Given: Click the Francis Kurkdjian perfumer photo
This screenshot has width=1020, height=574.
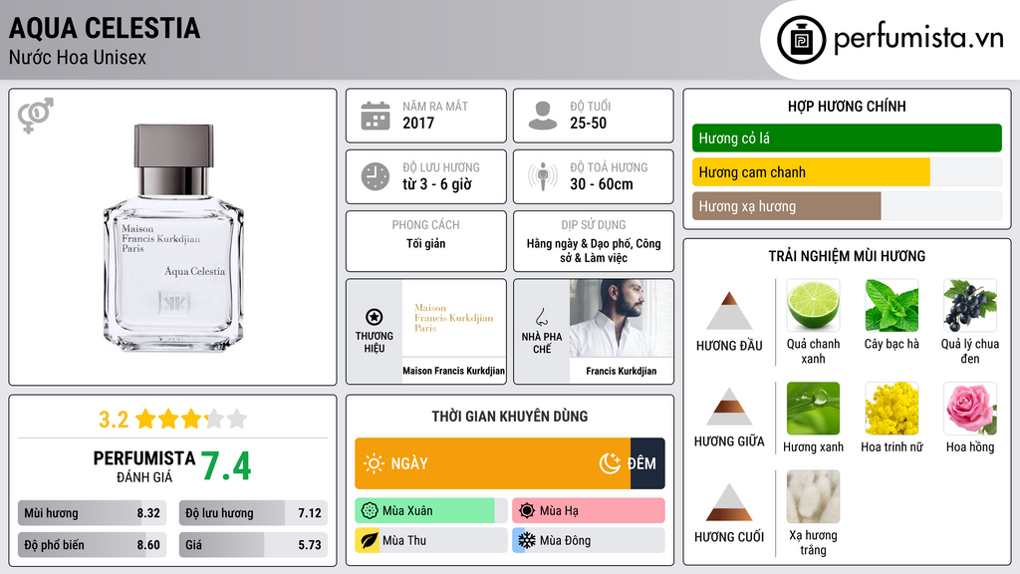Looking at the screenshot, I should (622, 318).
